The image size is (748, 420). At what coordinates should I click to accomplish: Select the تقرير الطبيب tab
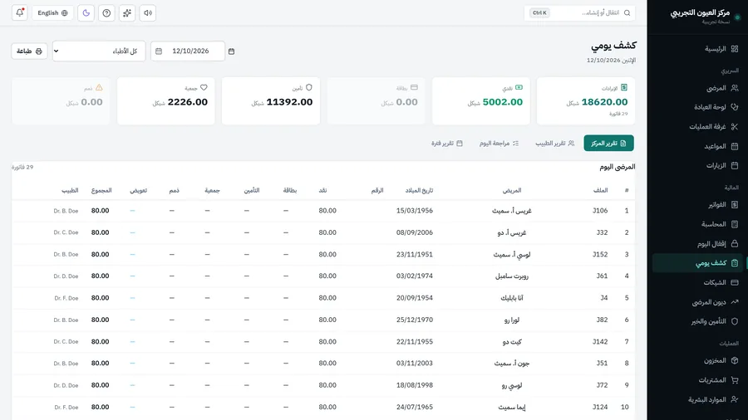(x=555, y=144)
